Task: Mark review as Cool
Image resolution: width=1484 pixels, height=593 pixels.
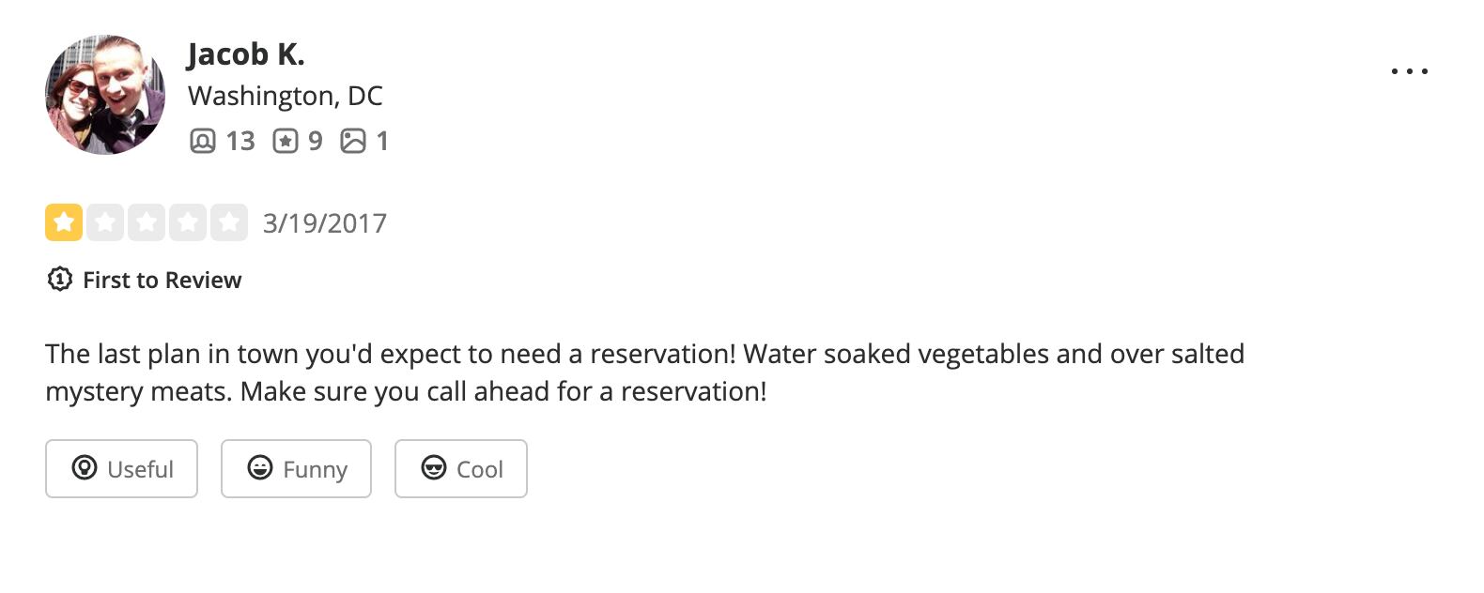Action: pyautogui.click(x=461, y=468)
